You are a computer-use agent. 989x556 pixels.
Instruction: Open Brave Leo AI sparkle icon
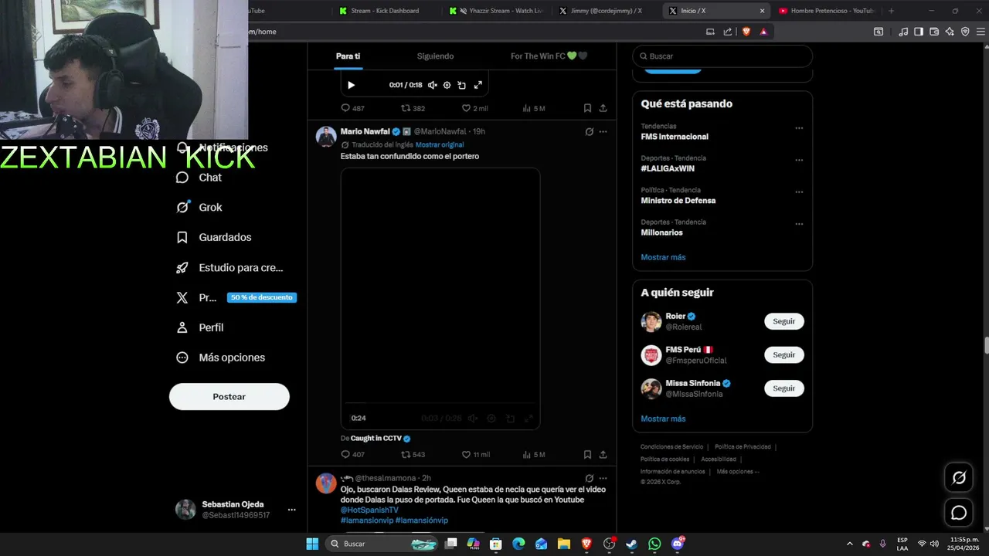pos(950,32)
